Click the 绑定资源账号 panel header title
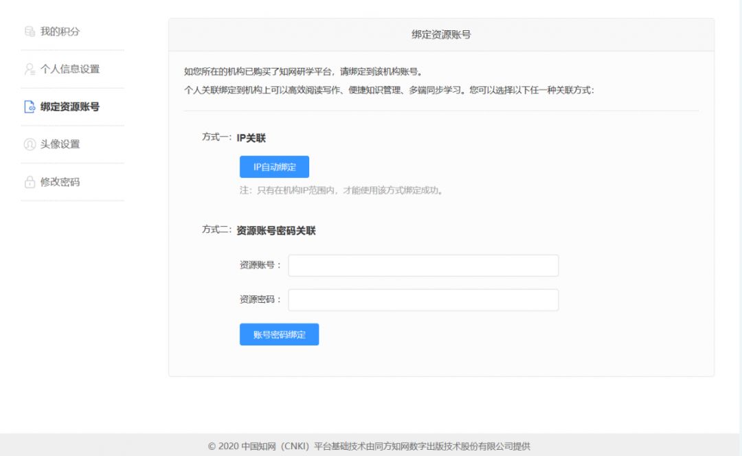Viewport: 742px width, 456px height. pyautogui.click(x=441, y=34)
